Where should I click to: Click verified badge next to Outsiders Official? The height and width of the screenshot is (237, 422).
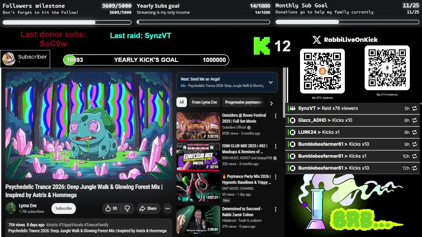[x=249, y=128]
